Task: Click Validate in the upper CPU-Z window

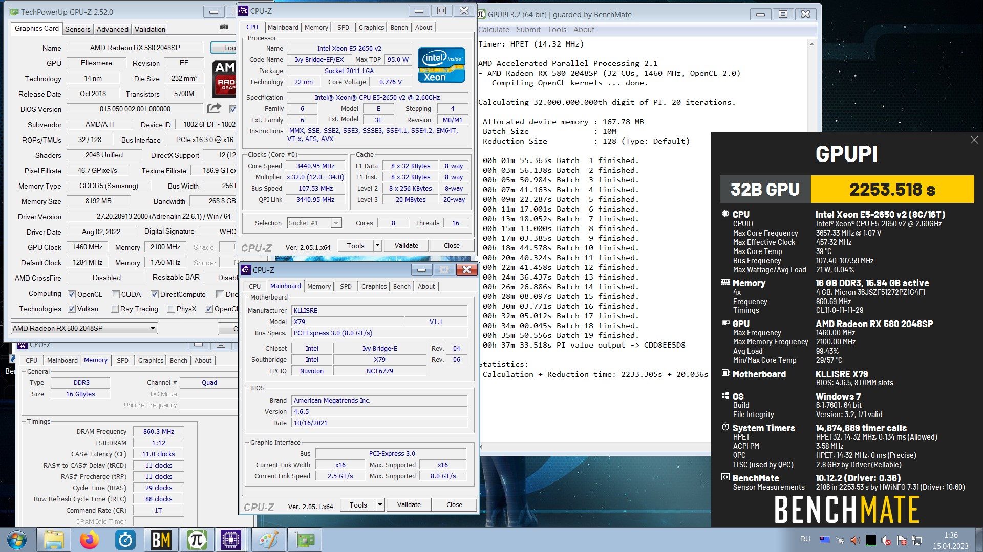Action: pyautogui.click(x=406, y=246)
